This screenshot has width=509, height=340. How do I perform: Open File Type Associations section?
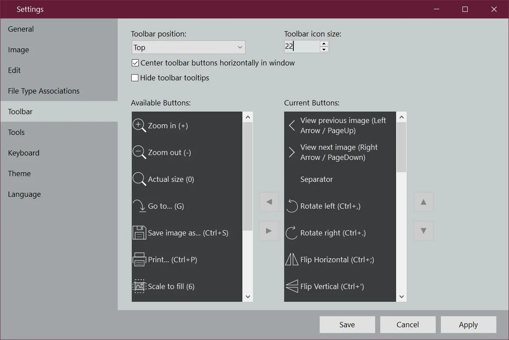point(59,91)
